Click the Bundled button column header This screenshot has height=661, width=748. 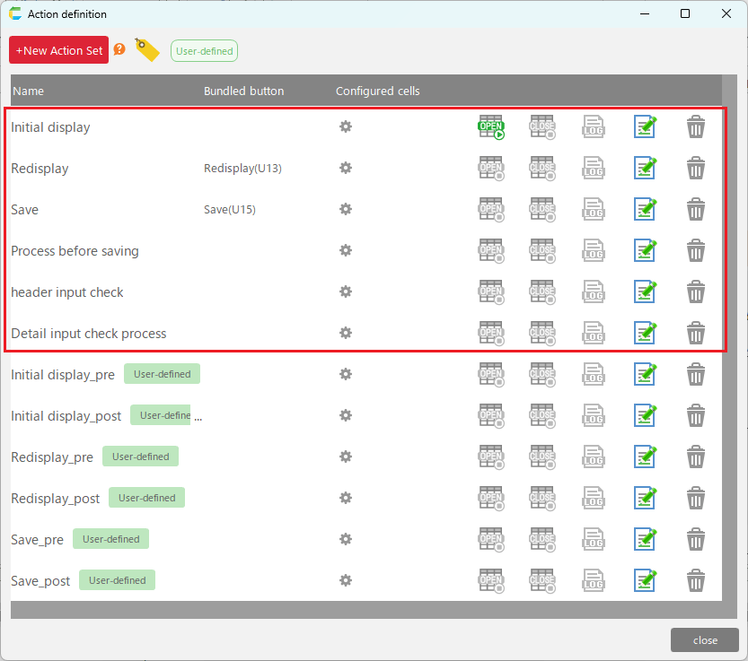point(243,91)
